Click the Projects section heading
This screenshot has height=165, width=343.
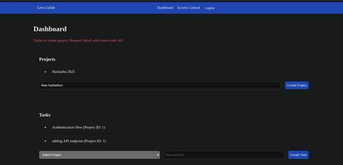coord(47,59)
